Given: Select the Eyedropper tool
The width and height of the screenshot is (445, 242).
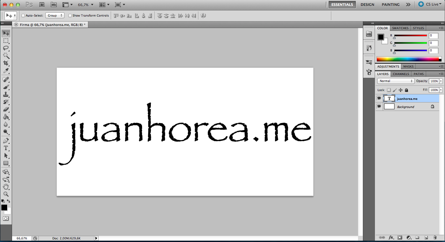Looking at the screenshot, I should (x=6, y=71).
